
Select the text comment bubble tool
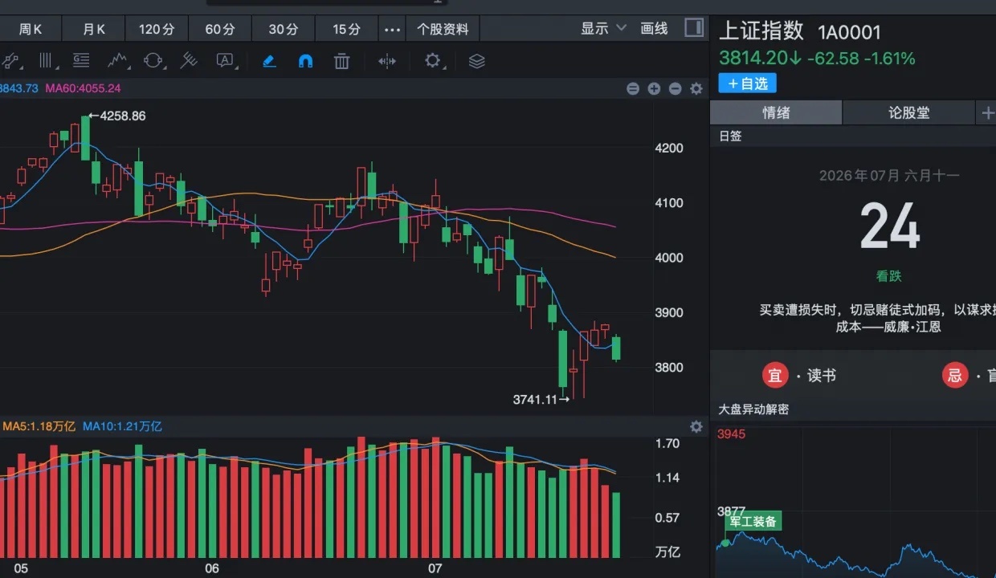(x=225, y=61)
